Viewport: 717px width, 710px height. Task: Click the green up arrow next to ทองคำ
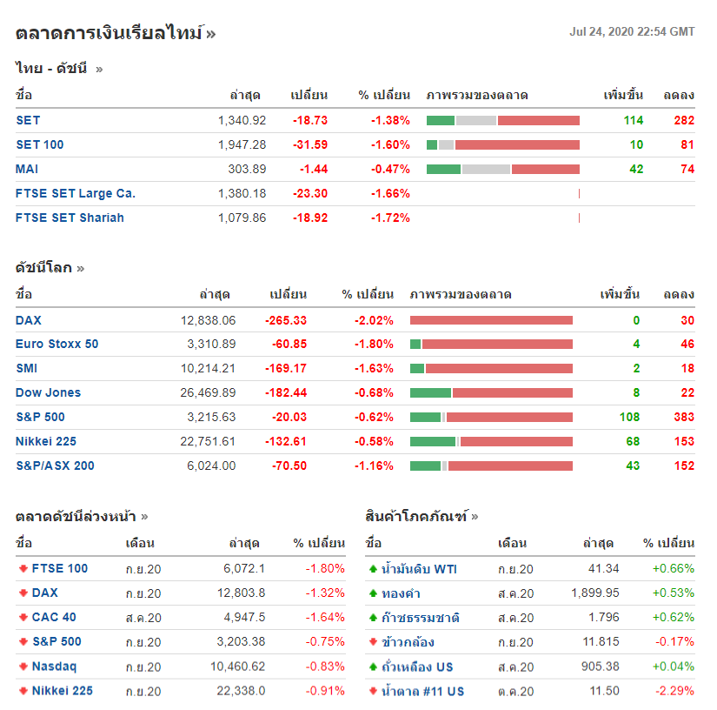(x=373, y=593)
